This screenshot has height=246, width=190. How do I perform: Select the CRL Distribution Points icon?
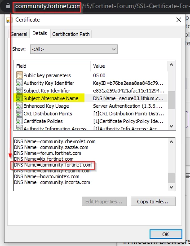[19, 114]
